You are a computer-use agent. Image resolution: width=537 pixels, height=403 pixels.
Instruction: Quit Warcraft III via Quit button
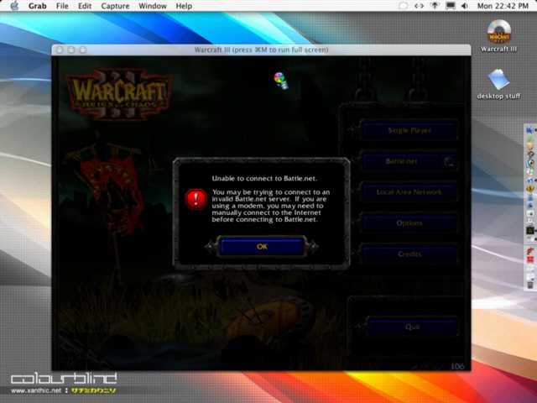point(413,327)
